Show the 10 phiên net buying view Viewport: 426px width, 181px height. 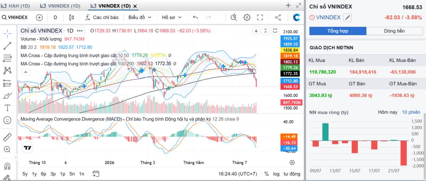click(411, 112)
